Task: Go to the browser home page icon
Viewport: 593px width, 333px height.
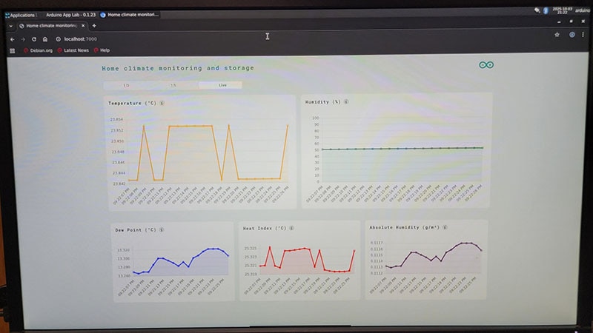Action: 45,38
